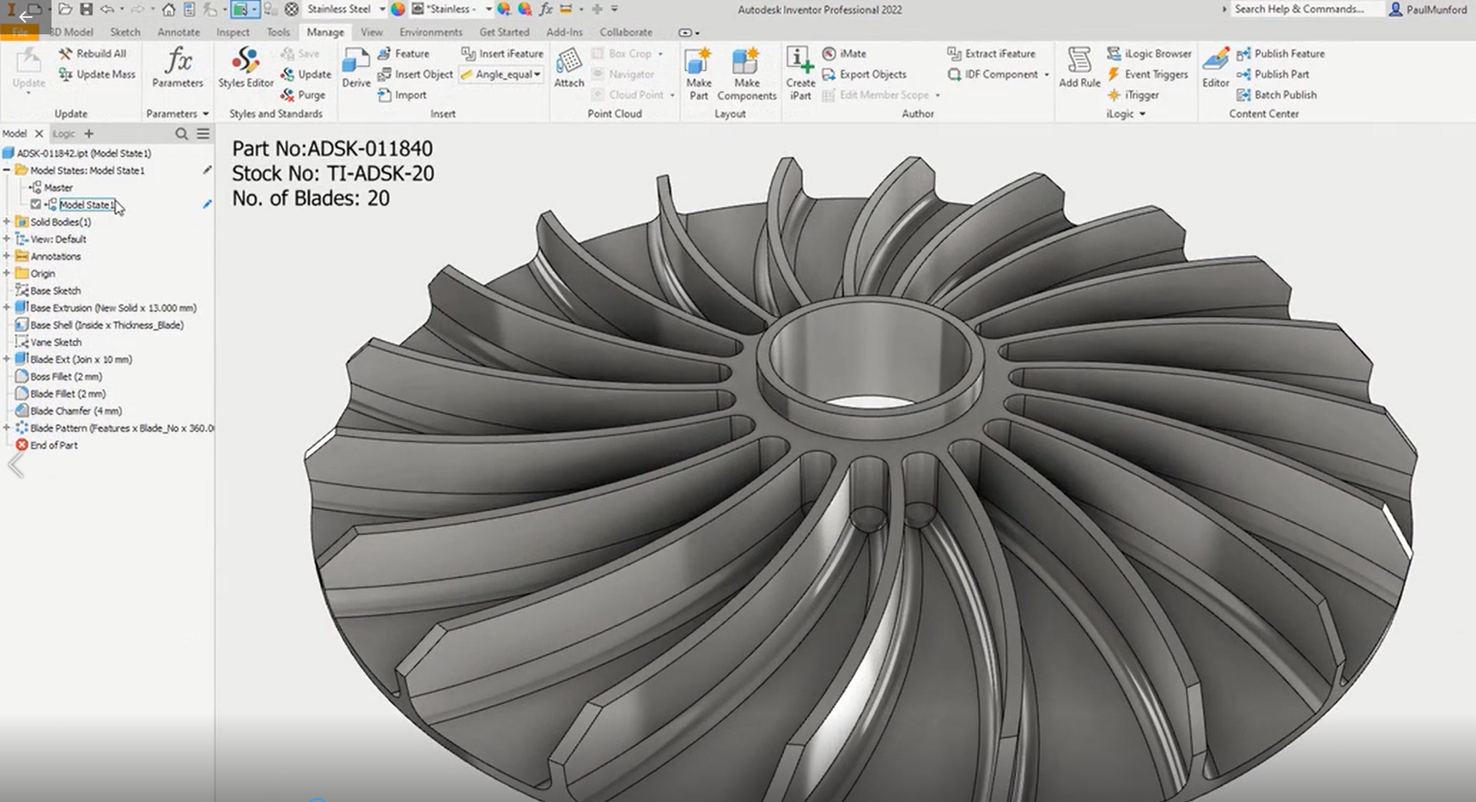
Task: Click the Derive tool
Action: click(x=355, y=68)
